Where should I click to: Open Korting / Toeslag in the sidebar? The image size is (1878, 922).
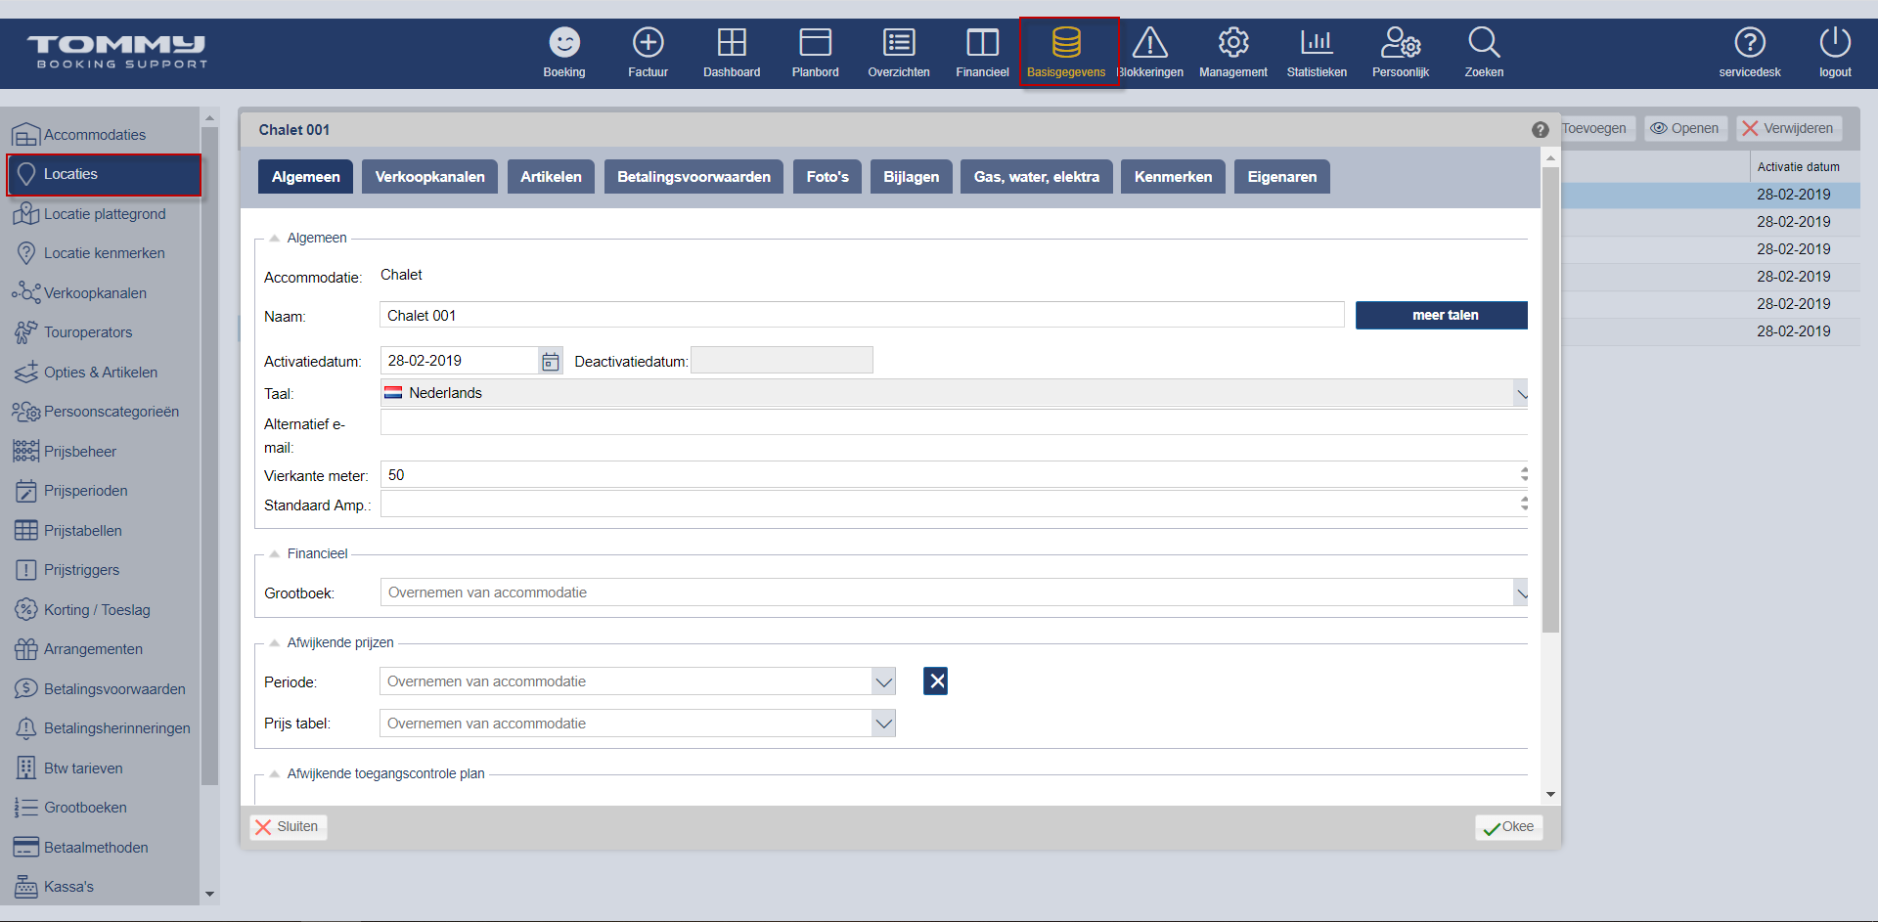(x=102, y=610)
